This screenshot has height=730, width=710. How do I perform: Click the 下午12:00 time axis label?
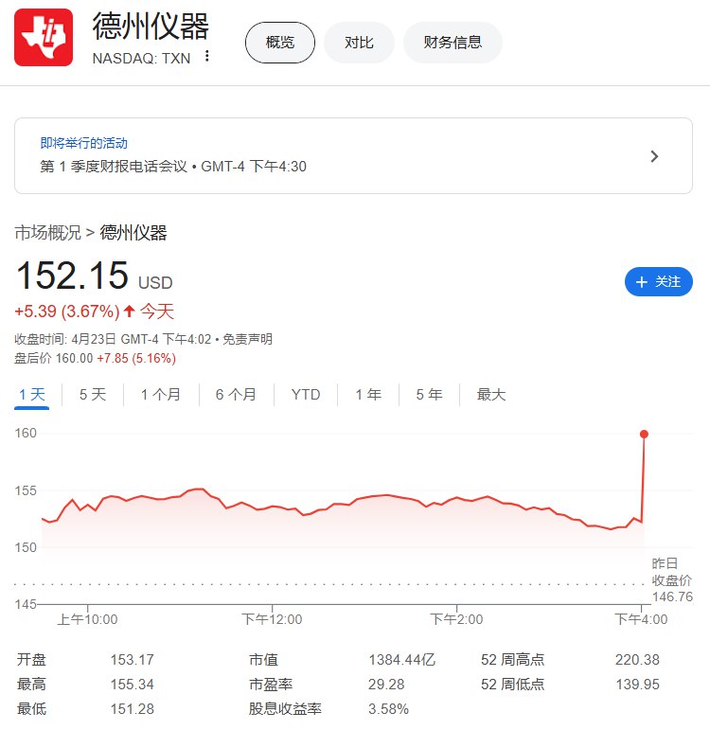pos(272,619)
